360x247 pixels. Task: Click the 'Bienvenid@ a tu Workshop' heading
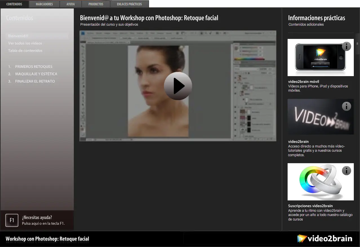149,18
